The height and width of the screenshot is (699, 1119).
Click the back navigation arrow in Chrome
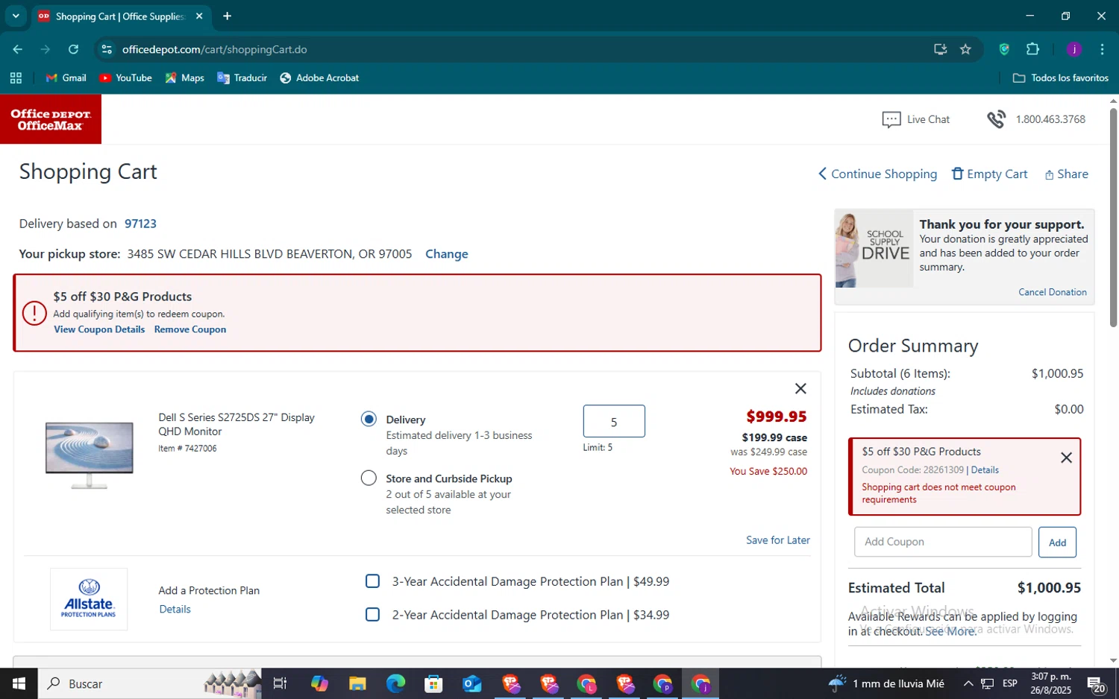[17, 49]
